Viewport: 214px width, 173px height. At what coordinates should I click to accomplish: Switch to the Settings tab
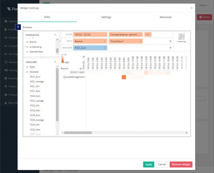(x=106, y=17)
